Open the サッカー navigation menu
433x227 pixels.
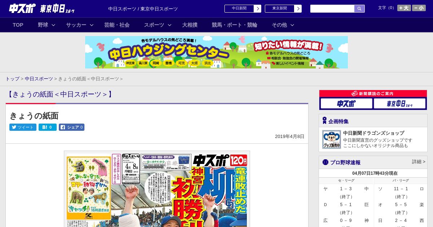click(76, 25)
